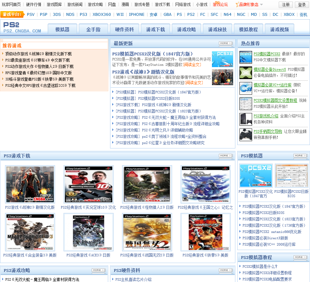Click the PCSX2 icon in 热点推荐
Image resolution: width=310 pixels, height=282 pixels.
[x=245, y=57]
